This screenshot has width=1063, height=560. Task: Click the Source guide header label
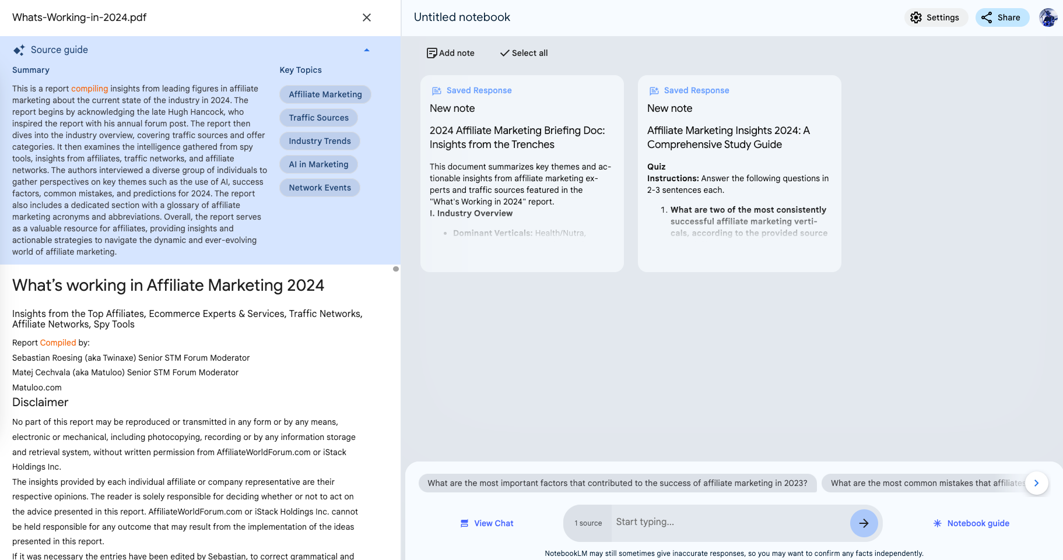pos(59,50)
